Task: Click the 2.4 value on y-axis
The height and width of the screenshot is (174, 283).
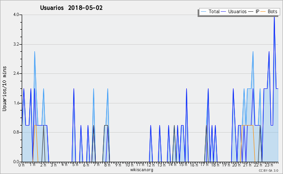Action: pyautogui.click(x=16, y=73)
